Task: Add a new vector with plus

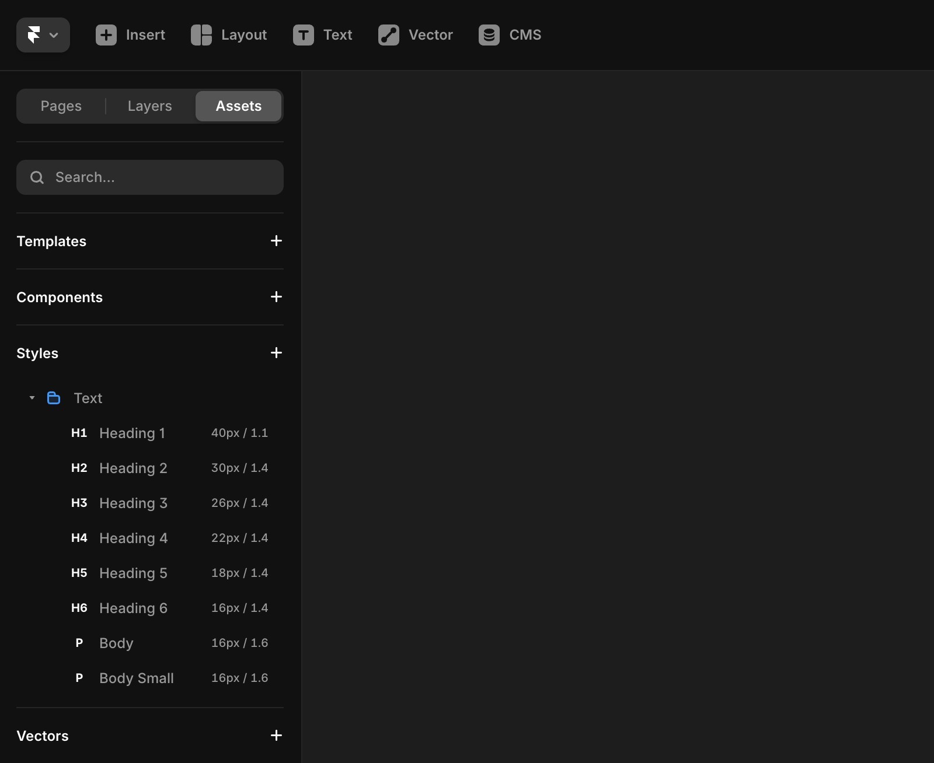Action: click(x=277, y=736)
